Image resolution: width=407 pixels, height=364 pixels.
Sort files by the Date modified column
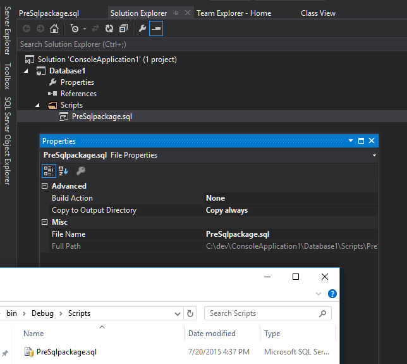click(x=212, y=334)
